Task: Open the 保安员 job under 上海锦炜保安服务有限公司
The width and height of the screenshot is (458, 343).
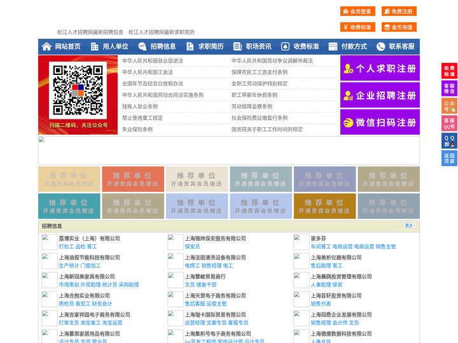Action: (x=192, y=246)
